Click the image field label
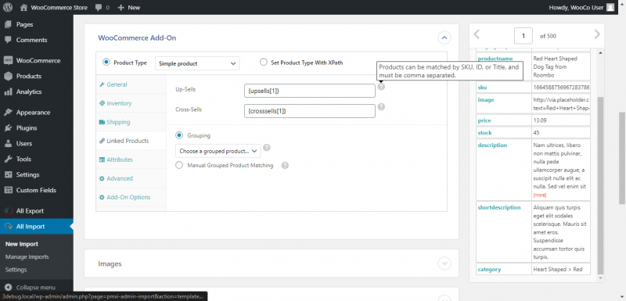The image size is (626, 301). 486,100
